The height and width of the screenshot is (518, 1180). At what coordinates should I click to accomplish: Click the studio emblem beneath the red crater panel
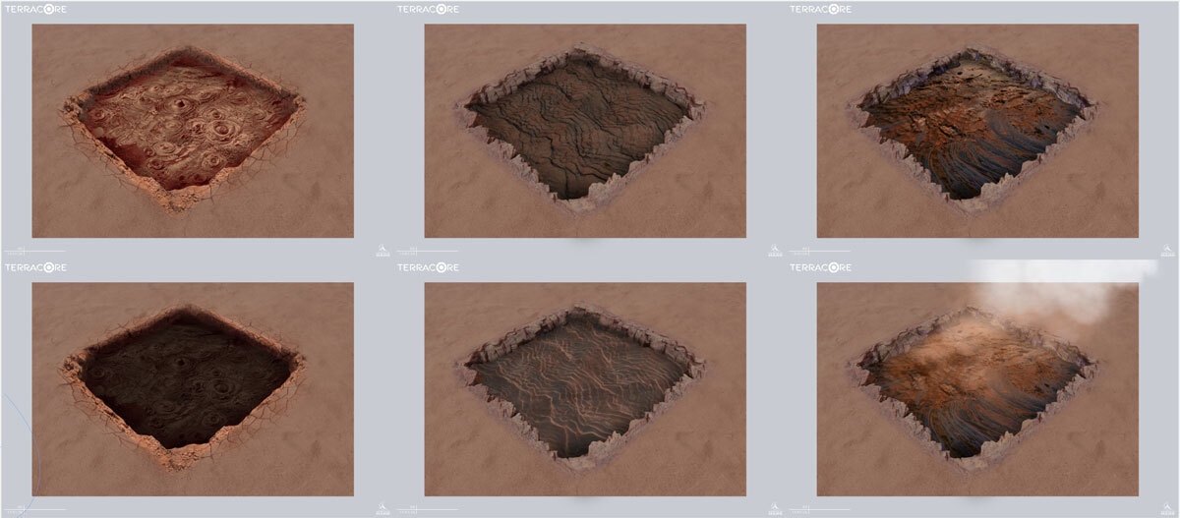click(x=383, y=251)
